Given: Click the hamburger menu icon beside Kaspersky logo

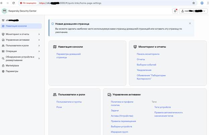Looking at the screenshot, I should 4,11.
